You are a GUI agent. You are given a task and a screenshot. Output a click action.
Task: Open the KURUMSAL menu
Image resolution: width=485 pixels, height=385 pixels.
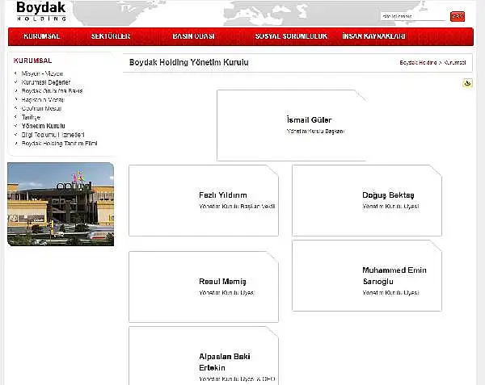[x=42, y=36]
